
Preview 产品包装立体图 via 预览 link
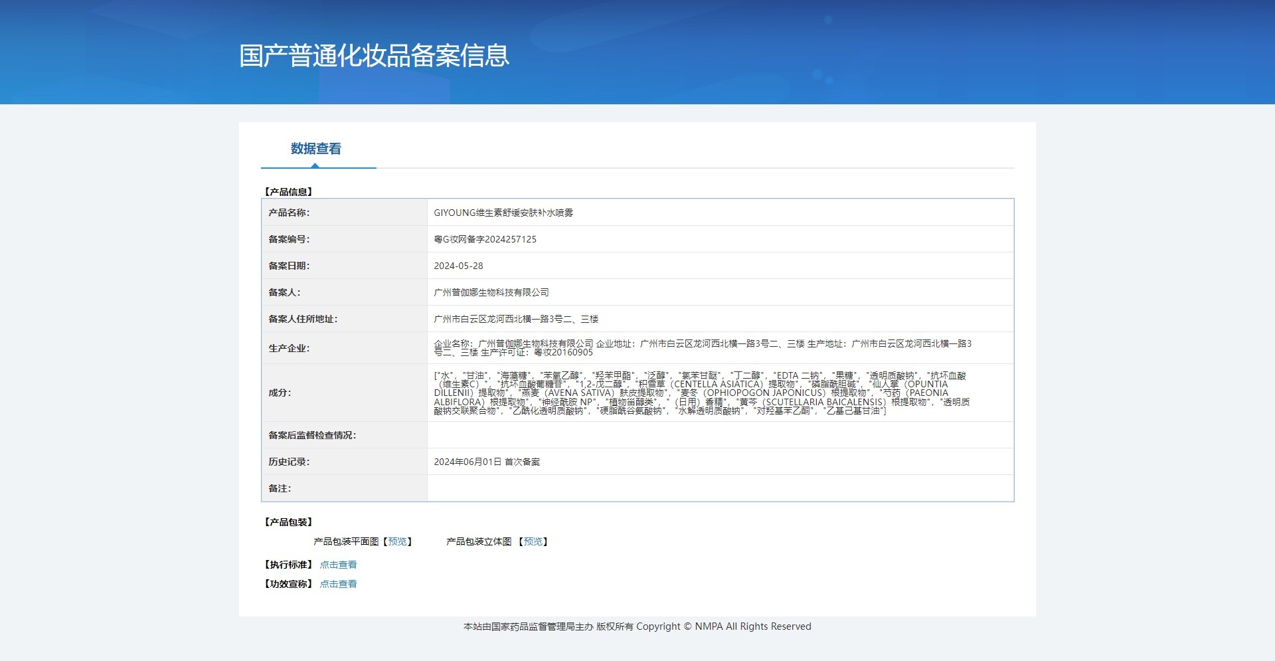533,542
